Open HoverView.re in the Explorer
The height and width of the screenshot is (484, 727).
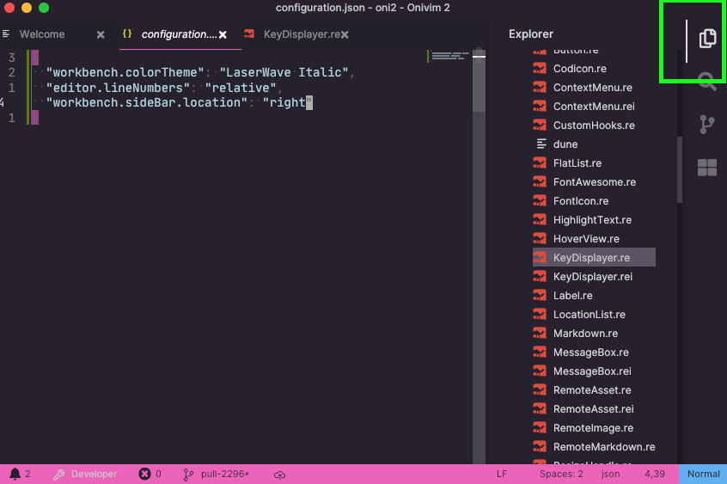586,239
